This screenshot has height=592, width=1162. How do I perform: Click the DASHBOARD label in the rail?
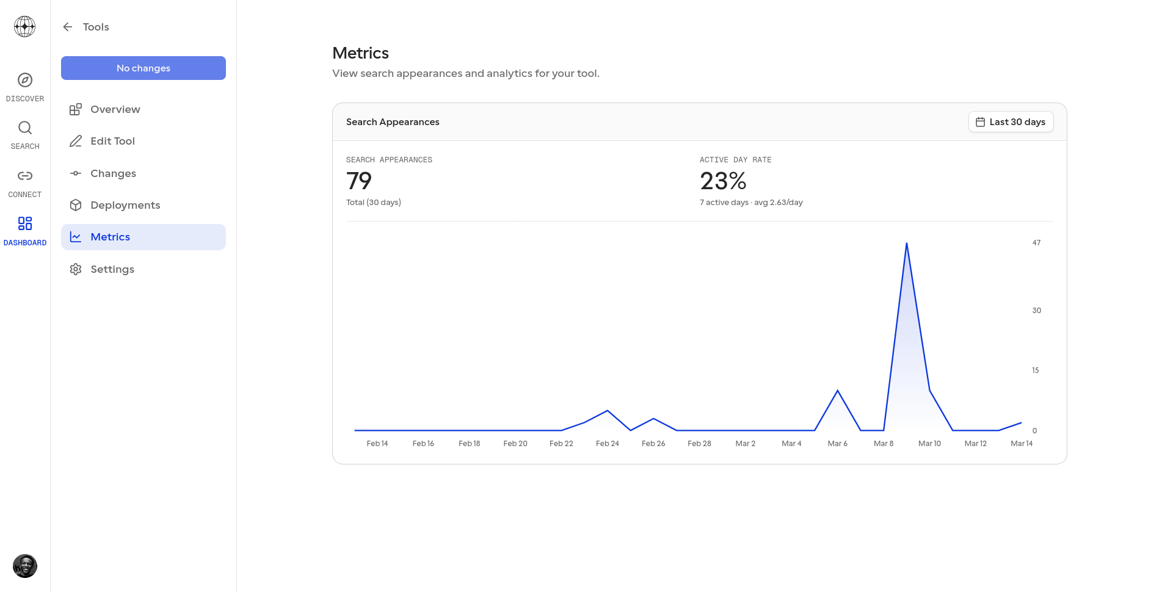point(25,243)
